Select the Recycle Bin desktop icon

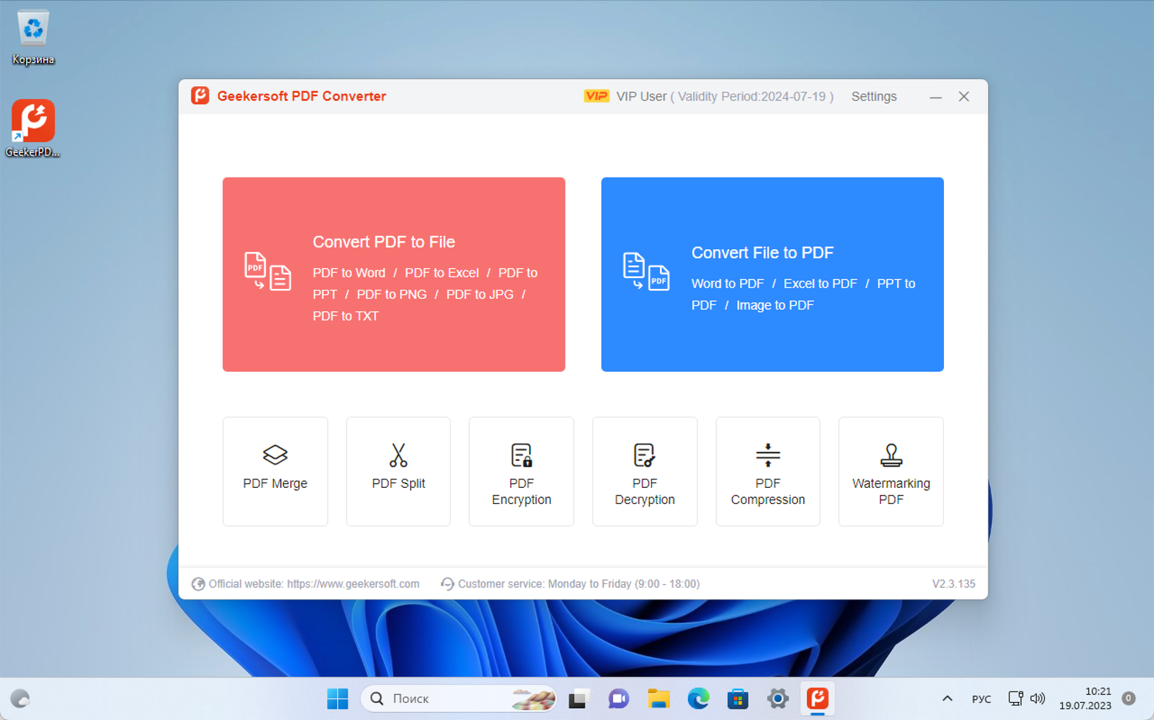33,38
